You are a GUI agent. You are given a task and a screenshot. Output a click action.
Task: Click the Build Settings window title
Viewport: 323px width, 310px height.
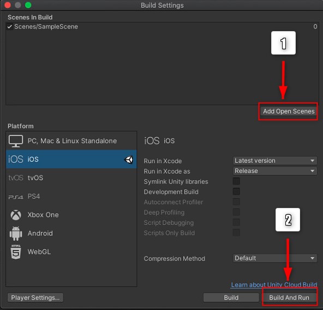pyautogui.click(x=162, y=5)
